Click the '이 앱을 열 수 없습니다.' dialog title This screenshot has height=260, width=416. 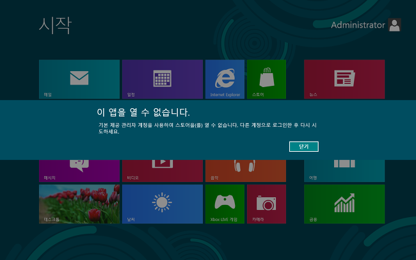tap(143, 112)
